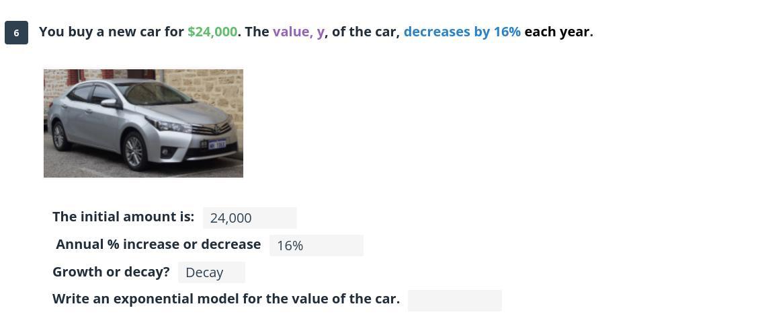Click the purple "value, y" text
Screen dimensions: 760x333
pyautogui.click(x=298, y=32)
